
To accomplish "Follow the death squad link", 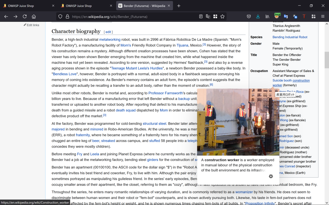I will 126,110.
